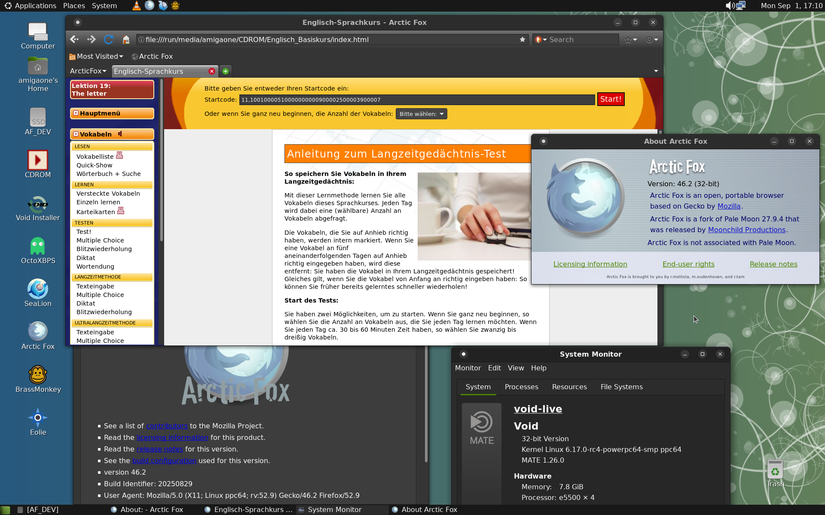Click the bookmark star in the address bar
Image resolution: width=825 pixels, height=515 pixels.
click(x=522, y=39)
